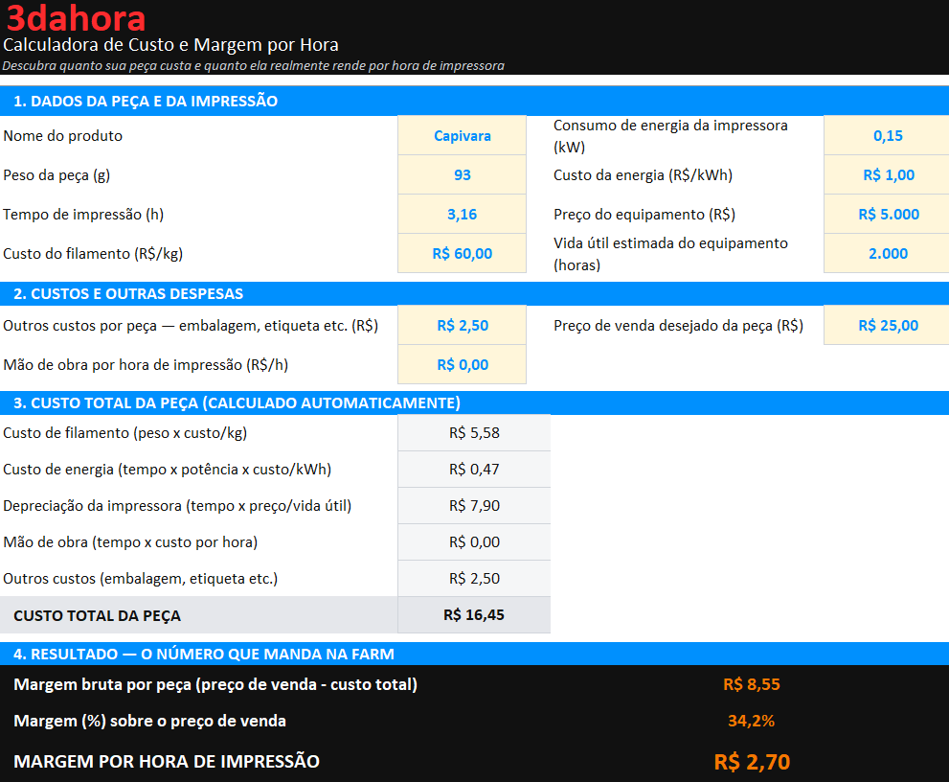Select 'Vida útil estimada do equipamento' label
949x782 pixels.
670,254
